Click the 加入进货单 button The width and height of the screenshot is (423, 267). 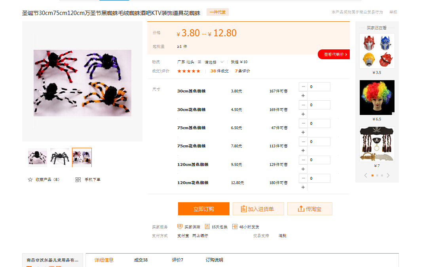258,209
